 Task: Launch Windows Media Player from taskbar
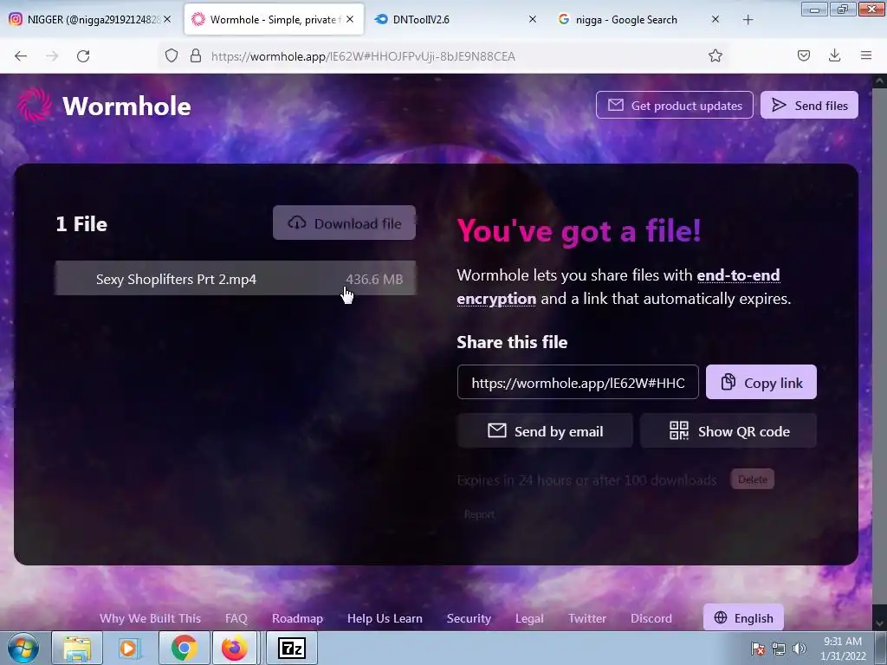coord(128,648)
